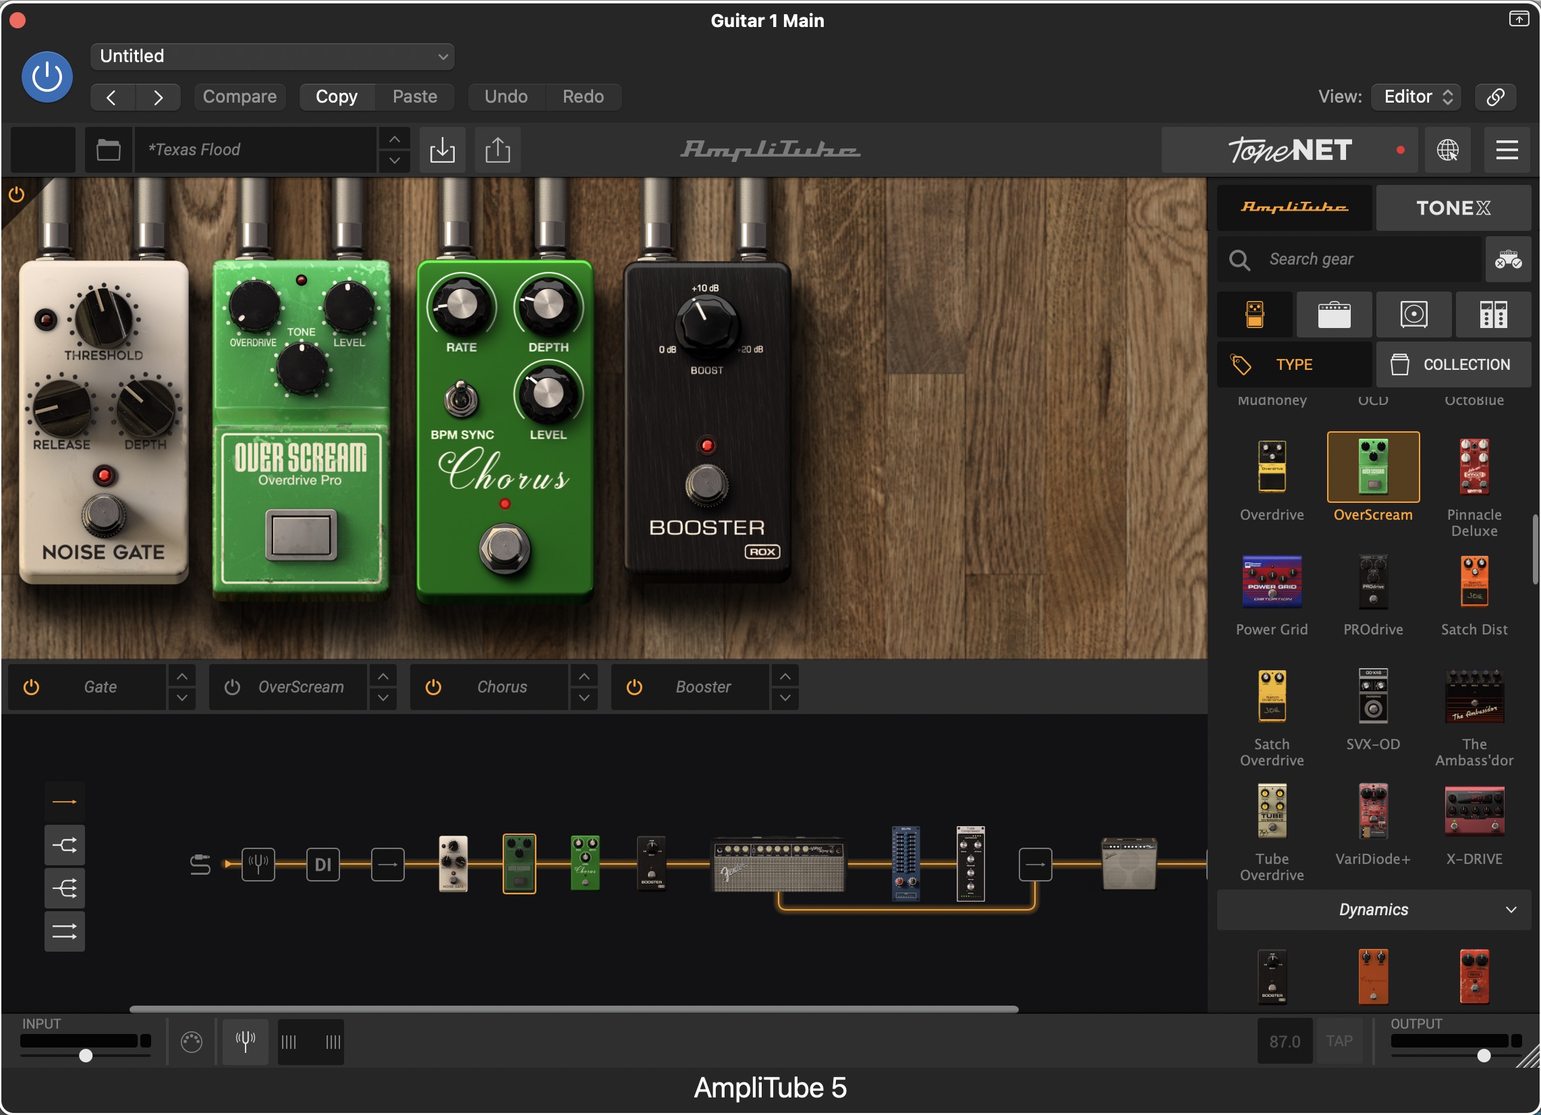Screen dimensions: 1541x1115
Task: Select the speaker cabinet in signal chain
Action: tap(1129, 864)
